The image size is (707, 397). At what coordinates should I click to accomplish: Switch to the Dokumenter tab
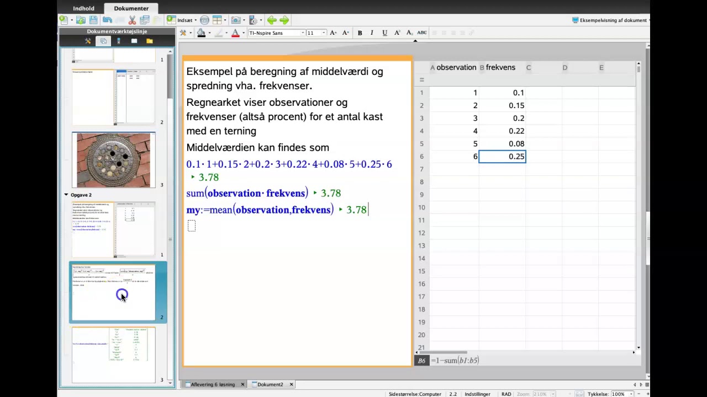coord(131,8)
